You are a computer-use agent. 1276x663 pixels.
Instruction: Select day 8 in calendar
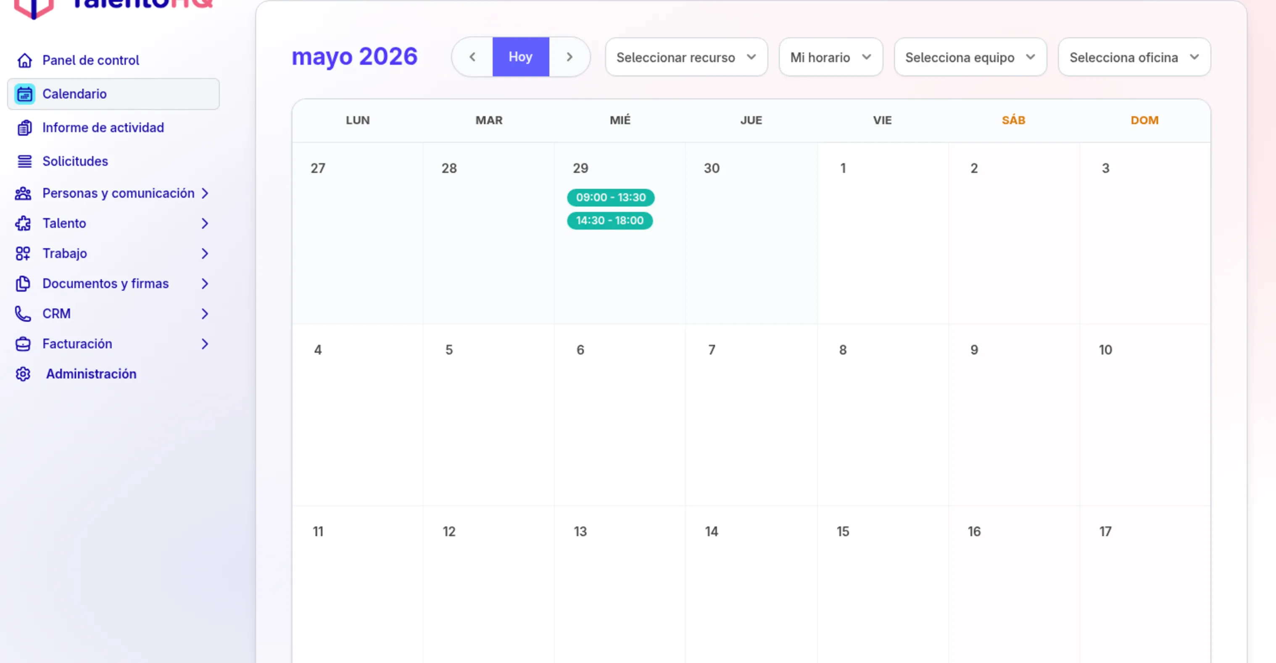(843, 350)
